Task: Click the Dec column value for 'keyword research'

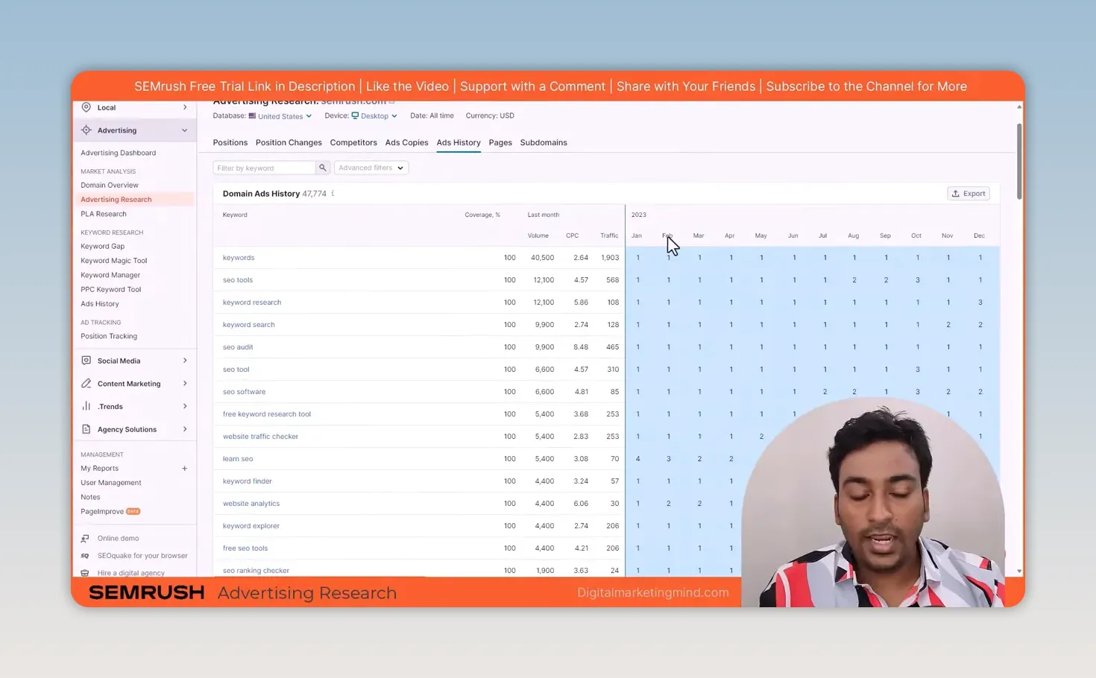Action: click(980, 302)
